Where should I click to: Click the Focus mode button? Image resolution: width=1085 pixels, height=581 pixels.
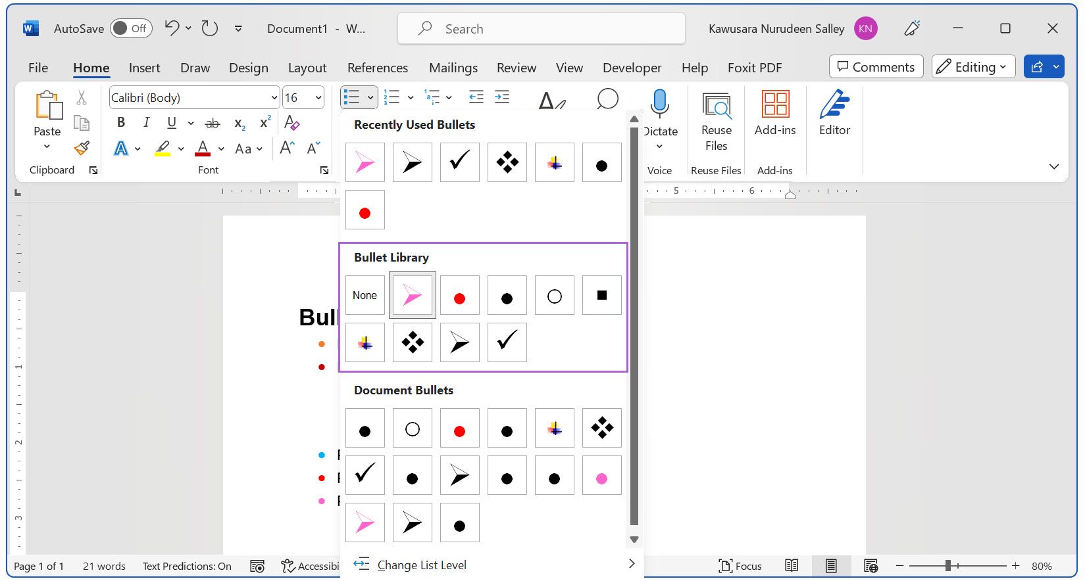tap(740, 566)
